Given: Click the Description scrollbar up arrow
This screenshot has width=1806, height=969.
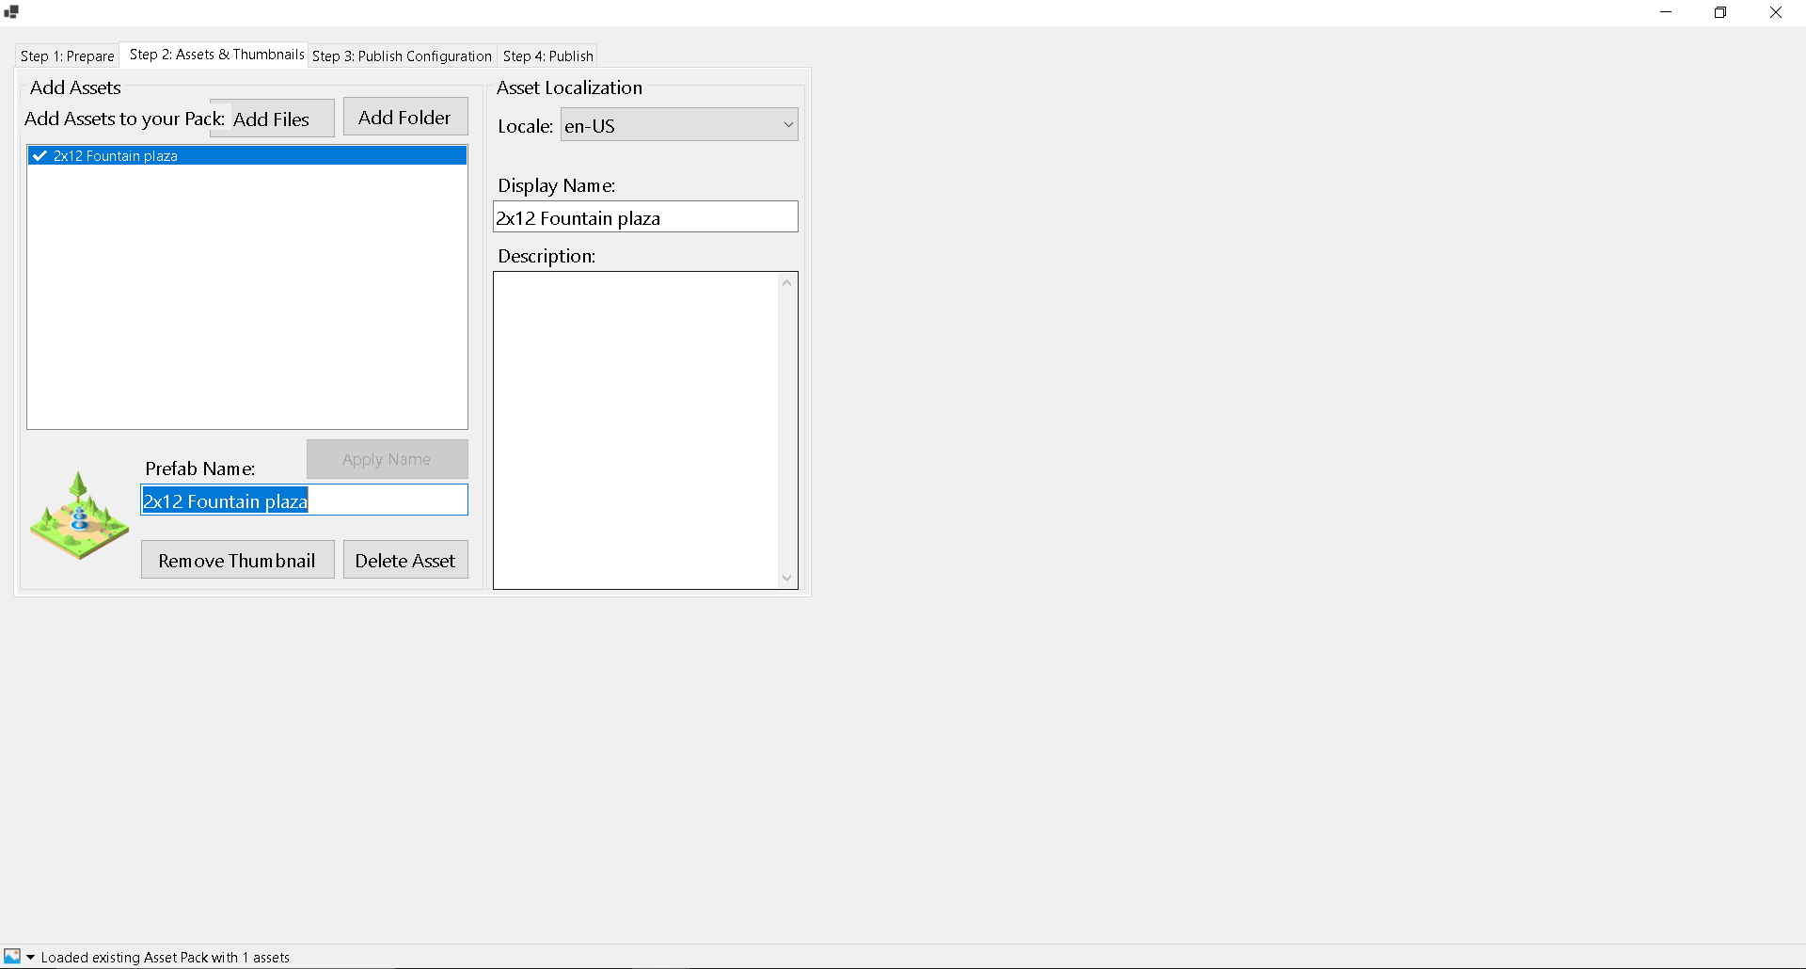Looking at the screenshot, I should coord(786,281).
